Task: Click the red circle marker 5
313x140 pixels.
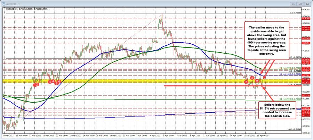Action: tap(56, 83)
